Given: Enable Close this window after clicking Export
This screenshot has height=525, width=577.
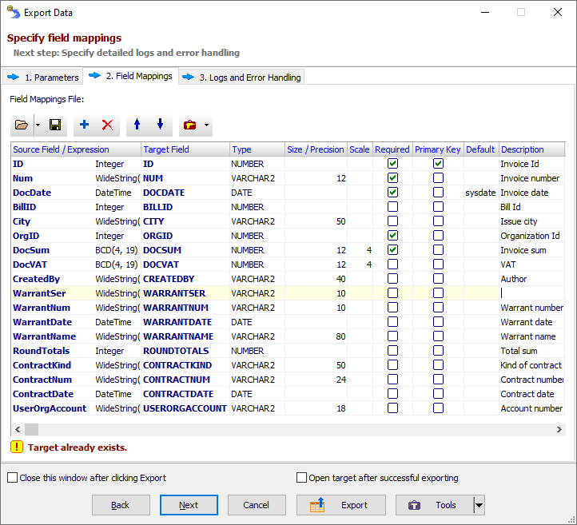Looking at the screenshot, I should pyautogui.click(x=12, y=478).
